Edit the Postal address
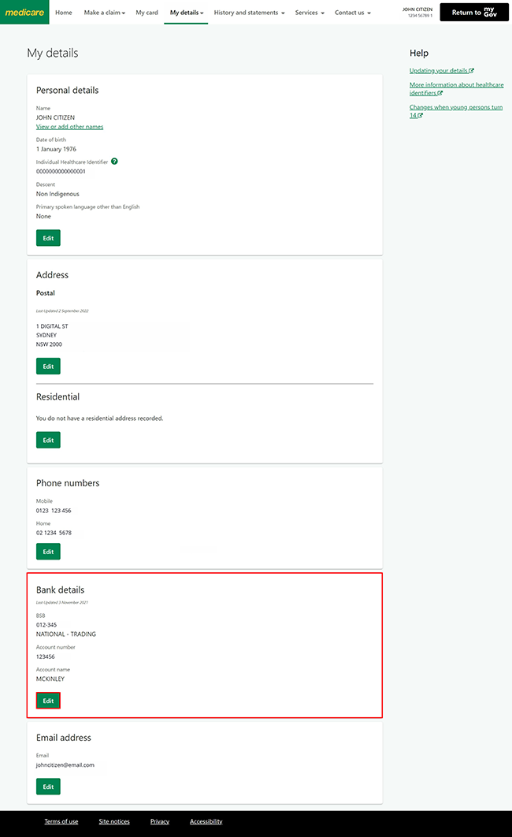 pos(48,366)
